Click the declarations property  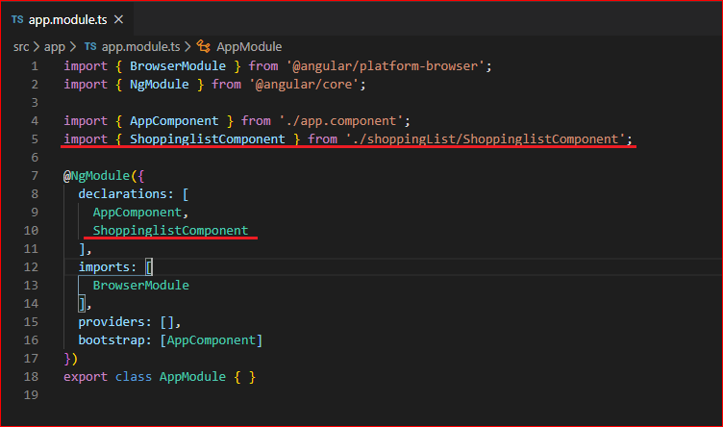click(122, 193)
